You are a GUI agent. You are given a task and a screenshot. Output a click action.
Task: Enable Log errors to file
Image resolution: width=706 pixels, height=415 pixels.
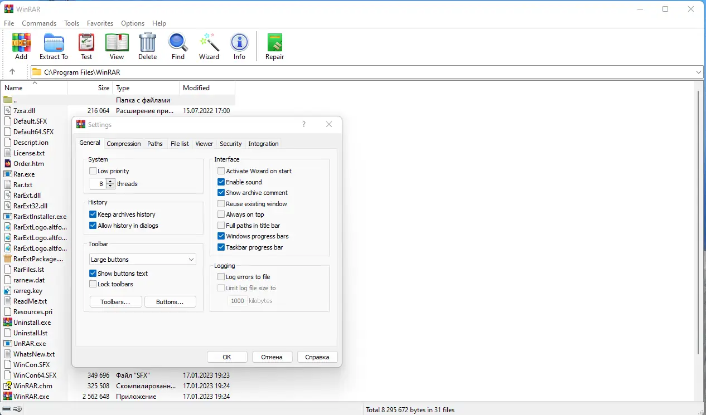click(221, 277)
